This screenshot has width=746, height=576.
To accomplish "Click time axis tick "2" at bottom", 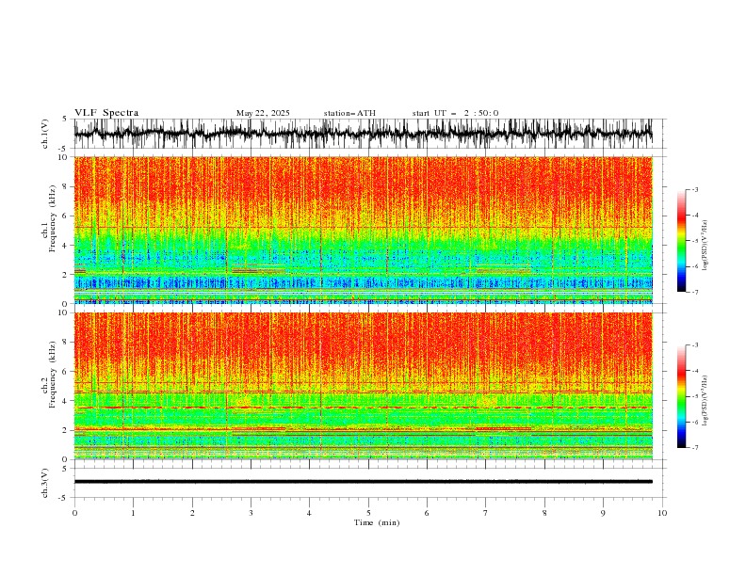I will pyautogui.click(x=193, y=513).
